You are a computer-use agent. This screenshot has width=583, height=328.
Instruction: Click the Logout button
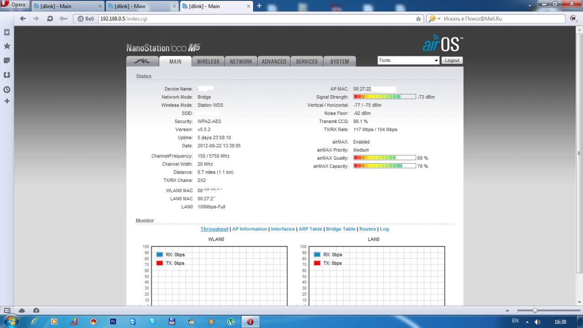pos(452,60)
